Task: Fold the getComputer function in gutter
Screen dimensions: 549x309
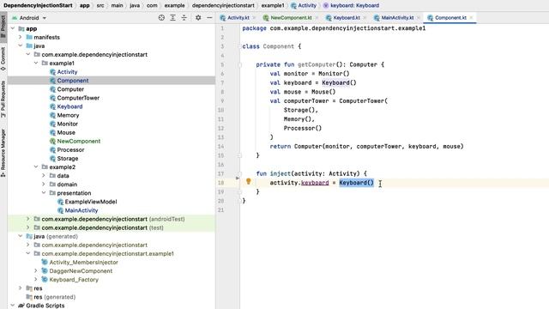Action: pos(240,65)
